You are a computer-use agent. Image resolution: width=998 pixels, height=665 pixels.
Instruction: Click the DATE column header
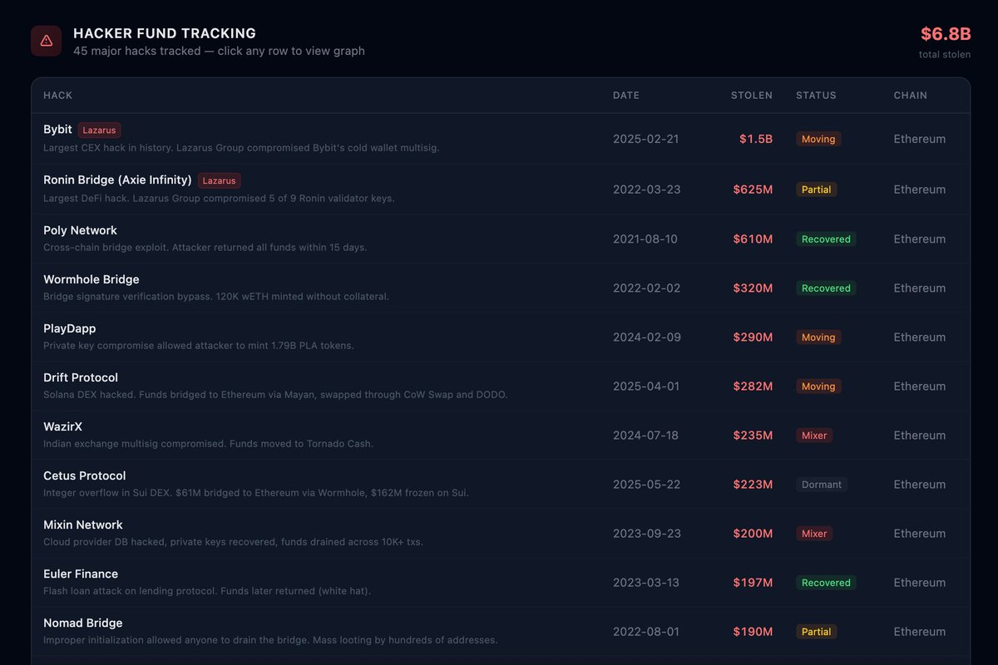626,96
